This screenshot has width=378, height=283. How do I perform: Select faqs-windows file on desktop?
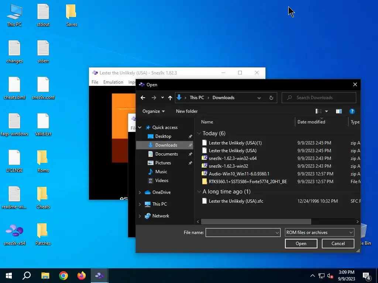(x=14, y=125)
